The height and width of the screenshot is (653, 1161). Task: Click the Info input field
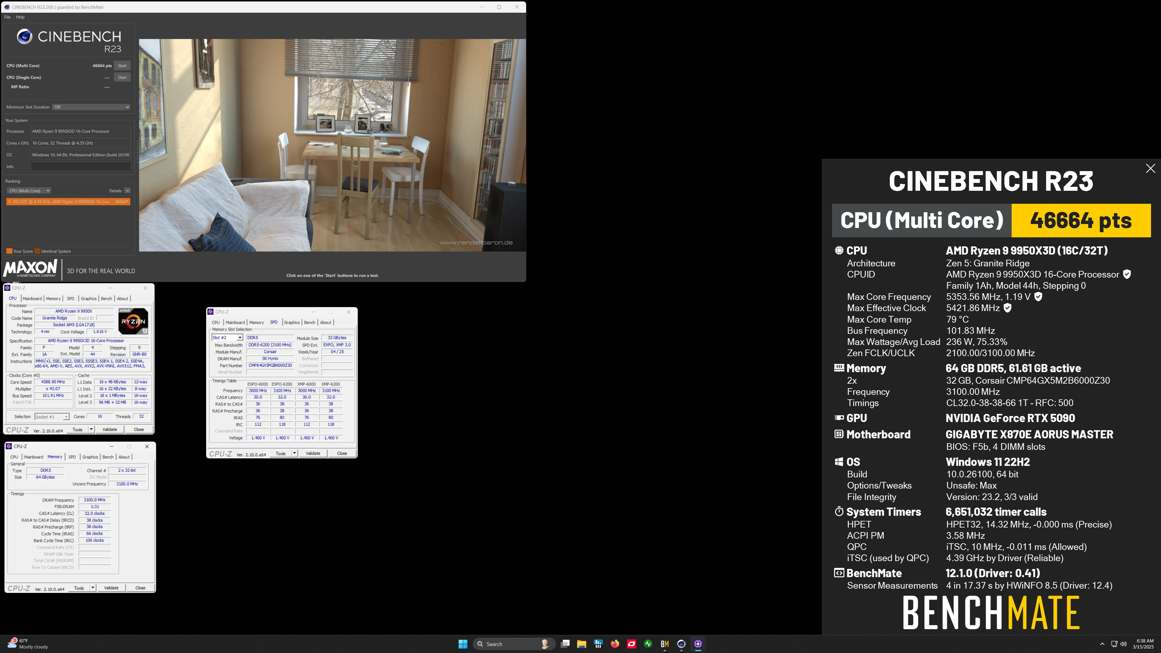coord(81,167)
